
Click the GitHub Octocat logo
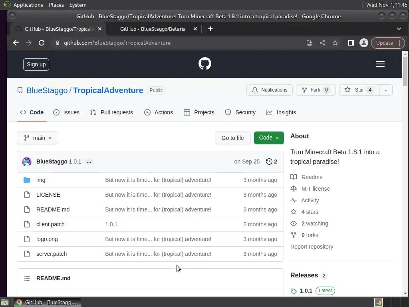pyautogui.click(x=205, y=64)
